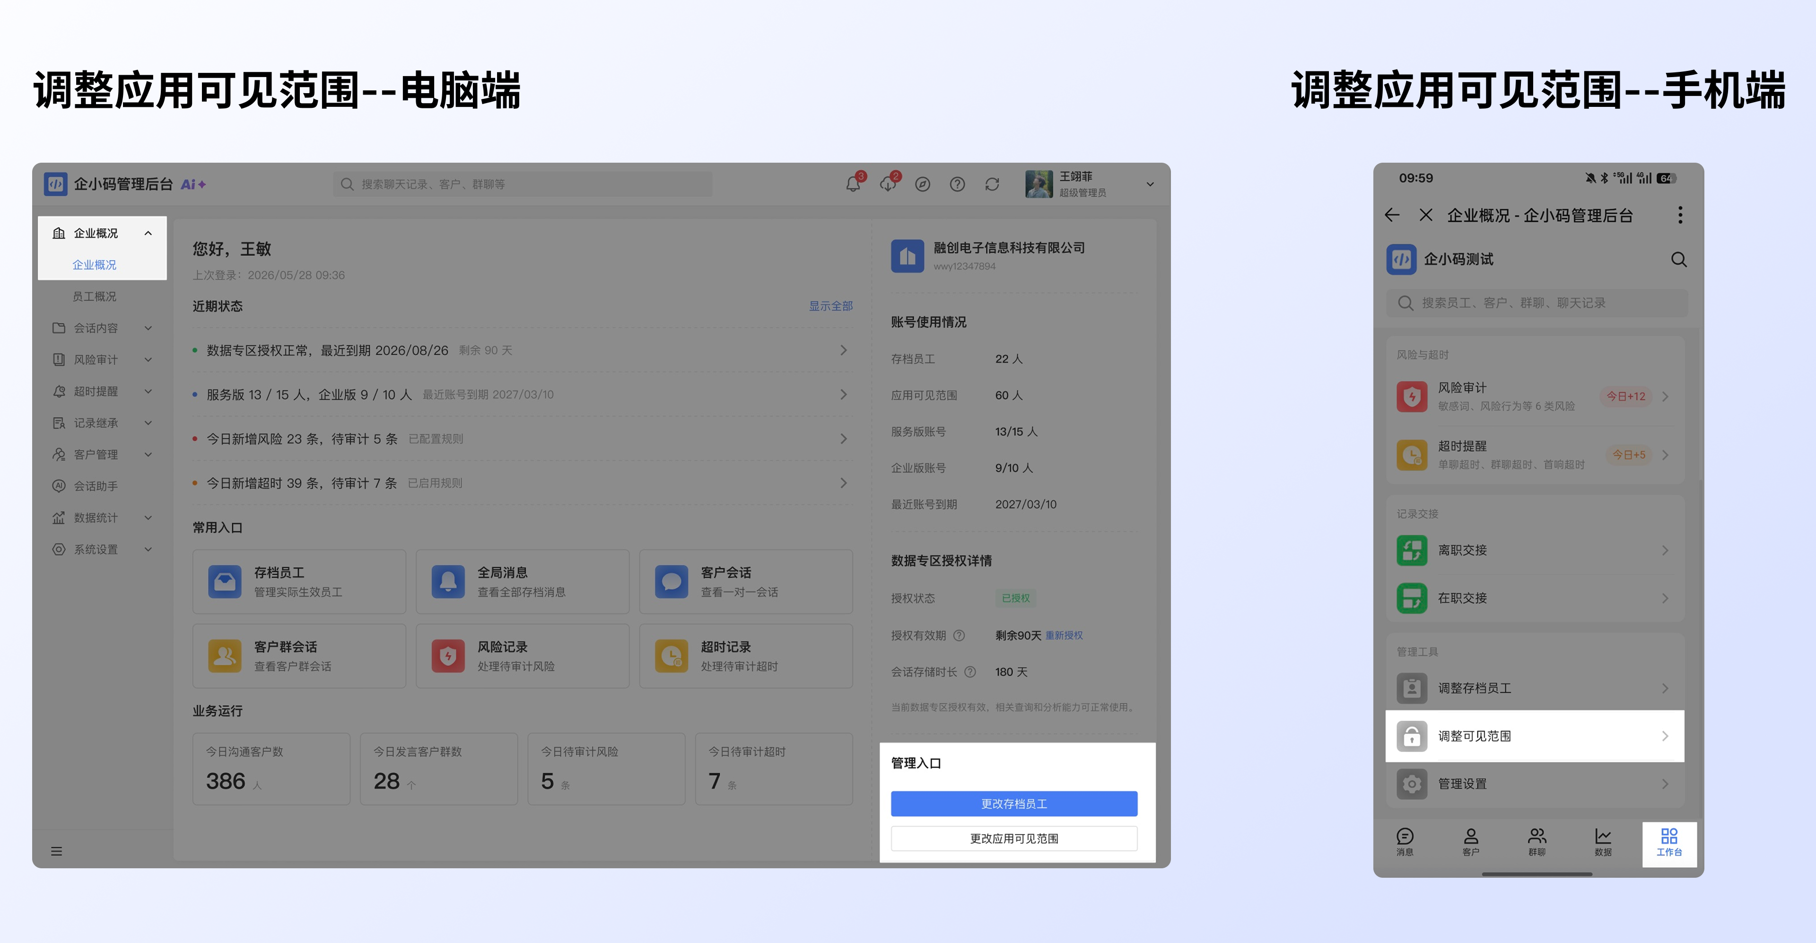
Task: Click the 显示全部 link
Action: [x=830, y=306]
